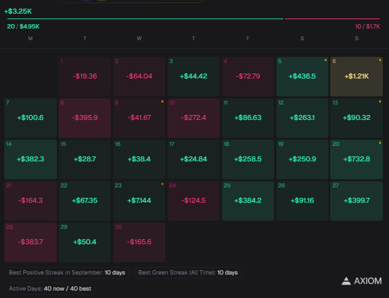Open day 12 cell with +$263.1
Image resolution: width=389 pixels, height=298 pixels.
pos(302,118)
